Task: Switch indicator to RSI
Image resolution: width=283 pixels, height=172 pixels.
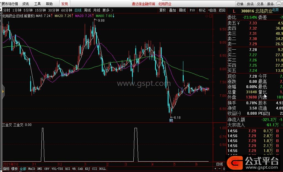Action: pyautogui.click(x=68, y=169)
